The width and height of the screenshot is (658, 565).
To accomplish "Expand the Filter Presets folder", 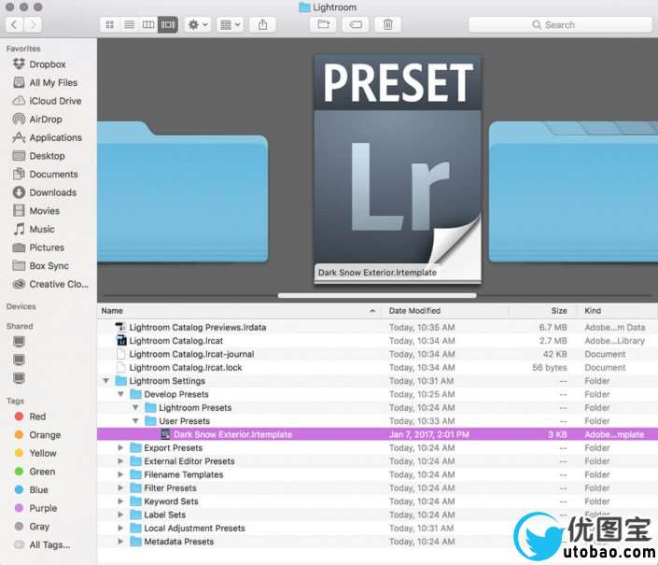I will pyautogui.click(x=120, y=488).
